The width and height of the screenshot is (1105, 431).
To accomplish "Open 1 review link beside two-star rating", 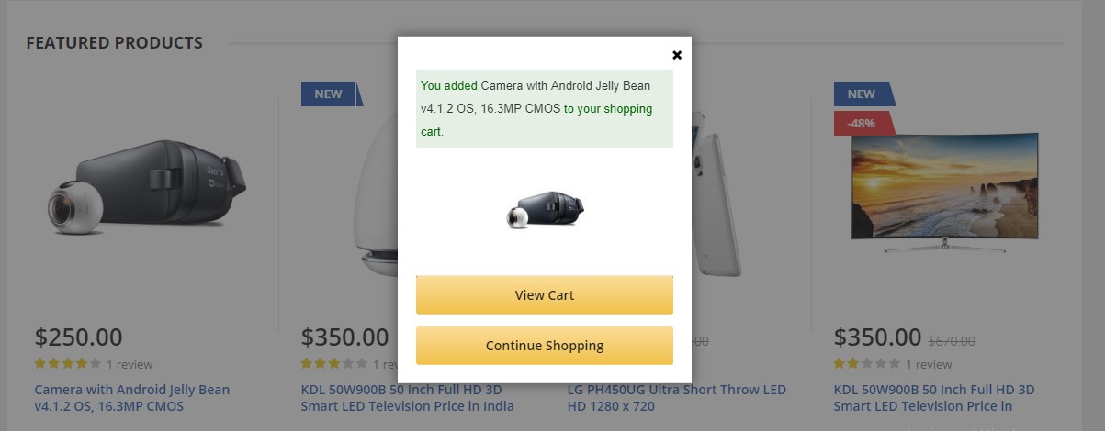I will (x=929, y=364).
